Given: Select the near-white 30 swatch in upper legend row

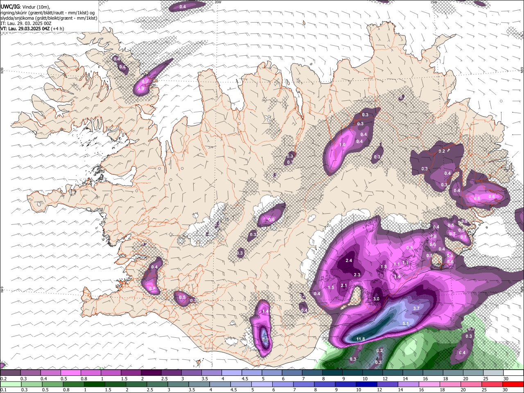Looking at the screenshot, I should click(513, 373).
